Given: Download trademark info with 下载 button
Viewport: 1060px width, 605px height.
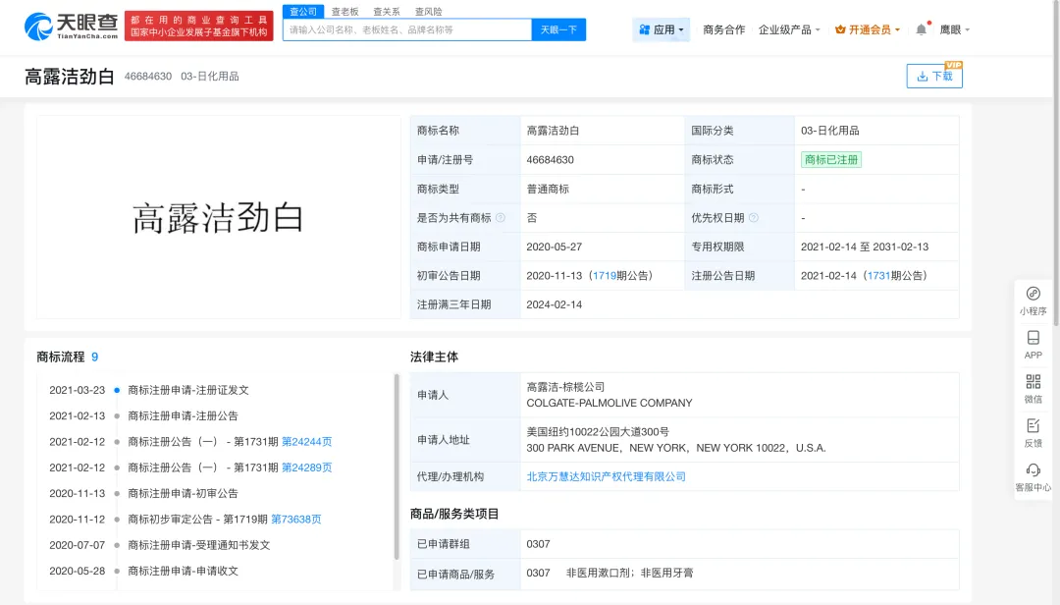Looking at the screenshot, I should 934,76.
